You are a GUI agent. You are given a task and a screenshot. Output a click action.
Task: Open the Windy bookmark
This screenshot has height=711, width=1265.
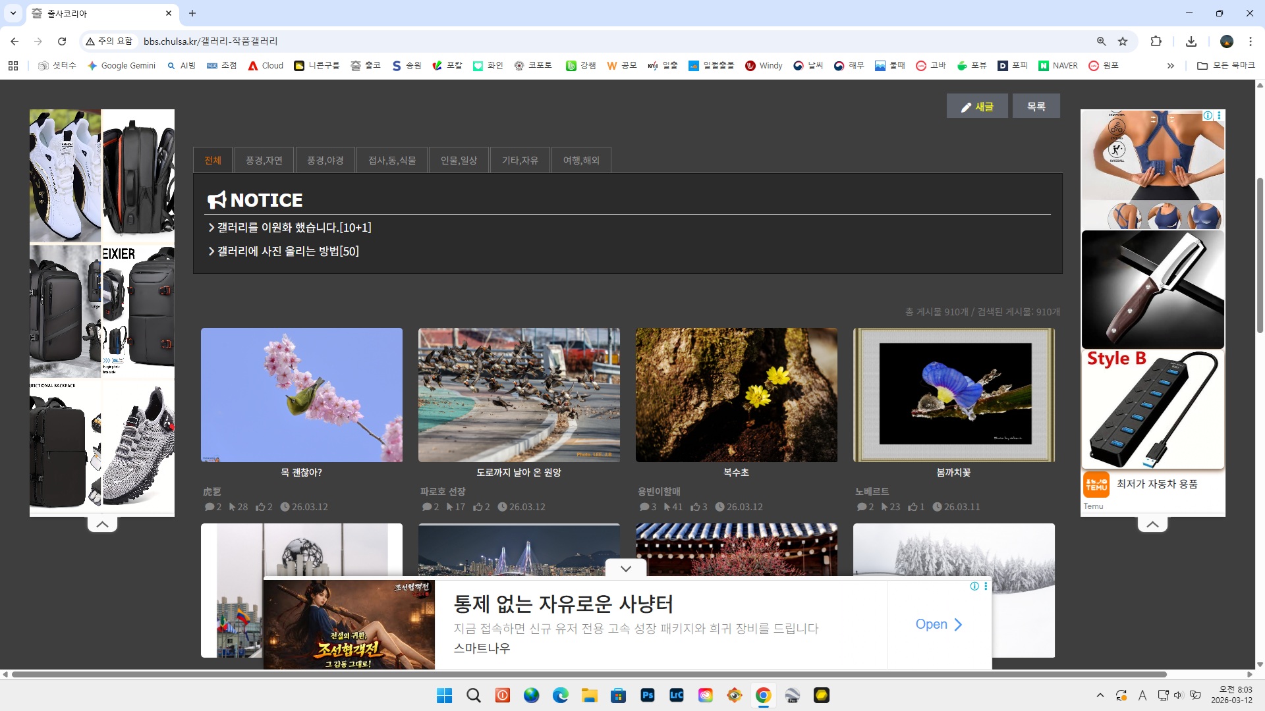pyautogui.click(x=763, y=65)
